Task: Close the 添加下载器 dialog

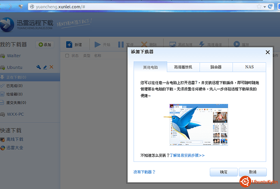Action: tap(267, 52)
